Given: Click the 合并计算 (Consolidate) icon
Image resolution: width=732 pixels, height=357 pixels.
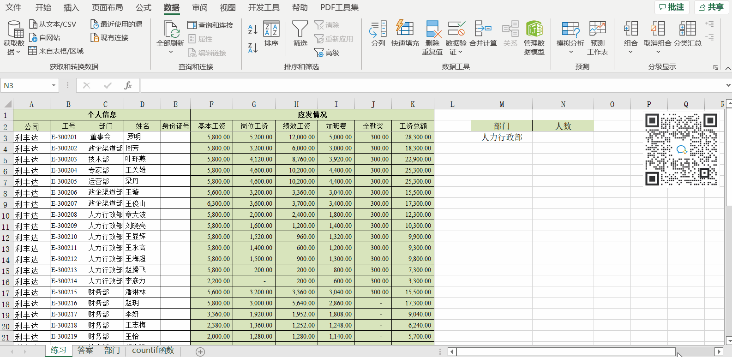Looking at the screenshot, I should point(483,30).
